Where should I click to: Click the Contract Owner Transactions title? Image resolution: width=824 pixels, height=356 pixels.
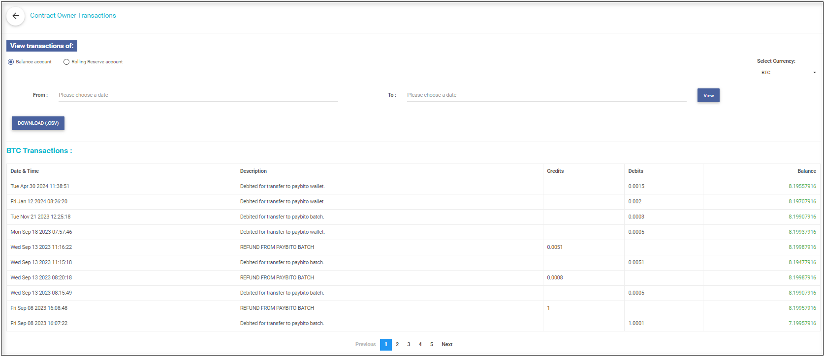coord(73,16)
